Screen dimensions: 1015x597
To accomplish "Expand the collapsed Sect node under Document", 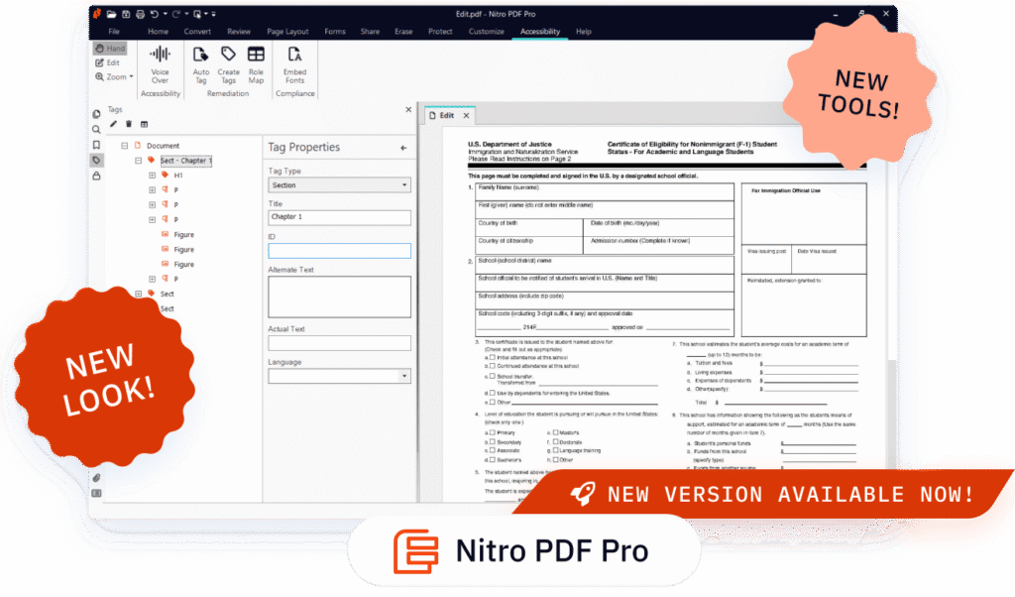I will (138, 294).
